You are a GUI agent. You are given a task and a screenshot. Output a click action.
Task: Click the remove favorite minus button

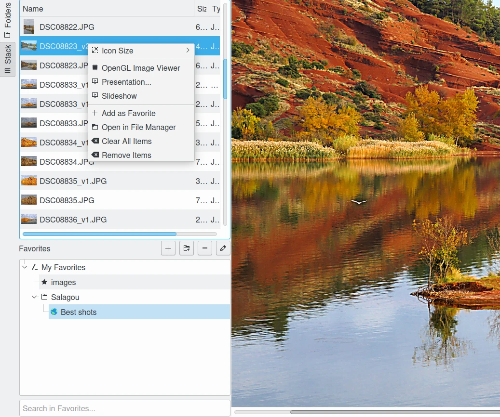coord(205,248)
